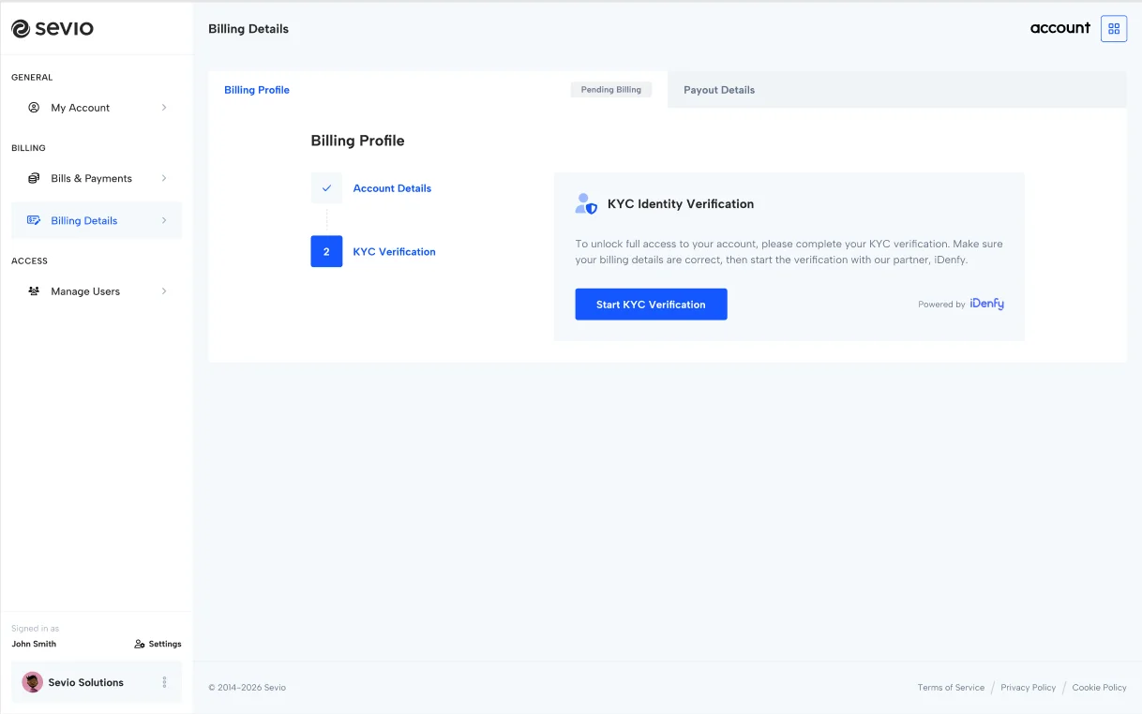Screen dimensions: 1142x714
Task: Open Settings in the sidebar footer
Action: (158, 644)
